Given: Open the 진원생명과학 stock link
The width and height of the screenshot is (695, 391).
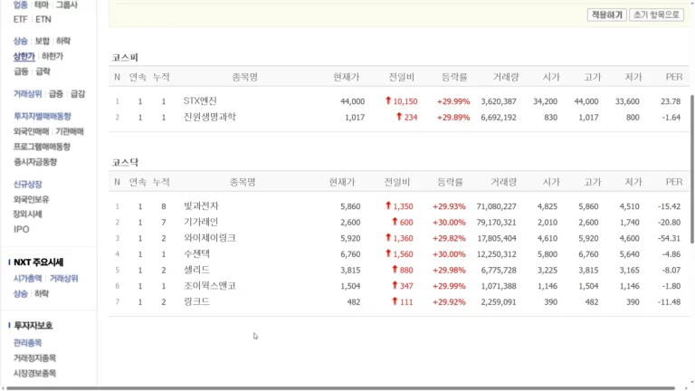Looking at the screenshot, I should coord(210,117).
